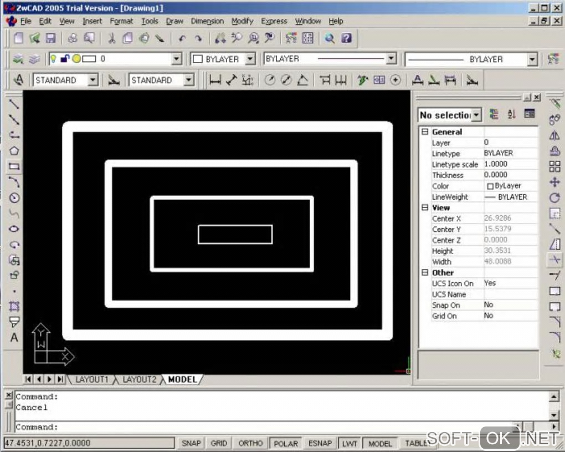Toggle GRID display in status bar
565x452 pixels.
219,443
